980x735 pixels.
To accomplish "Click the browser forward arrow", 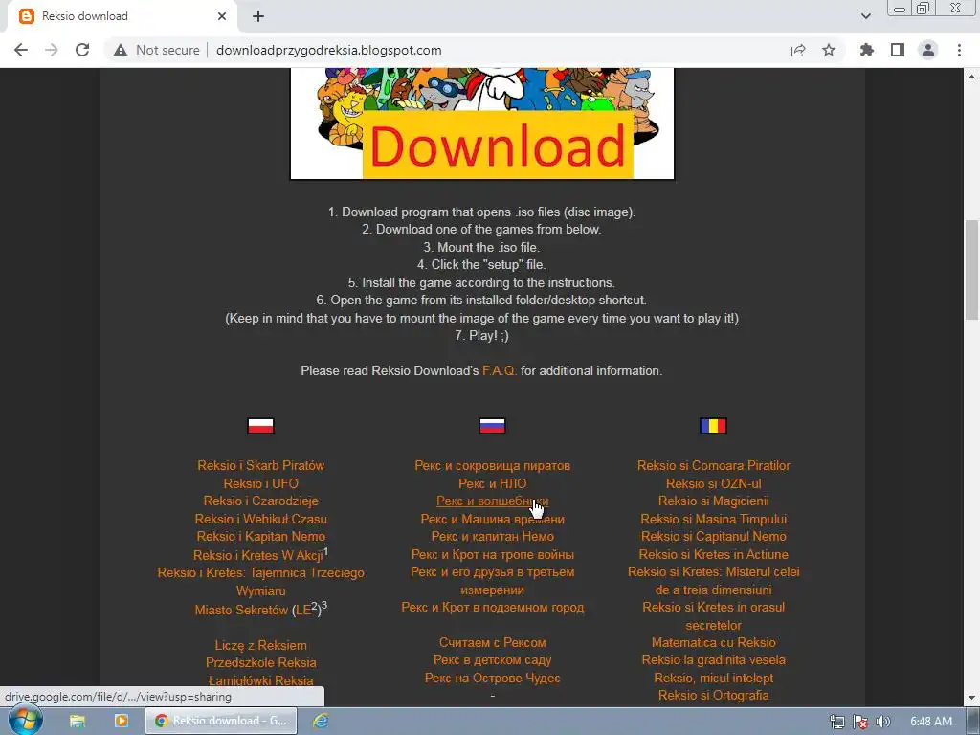I will (x=52, y=50).
